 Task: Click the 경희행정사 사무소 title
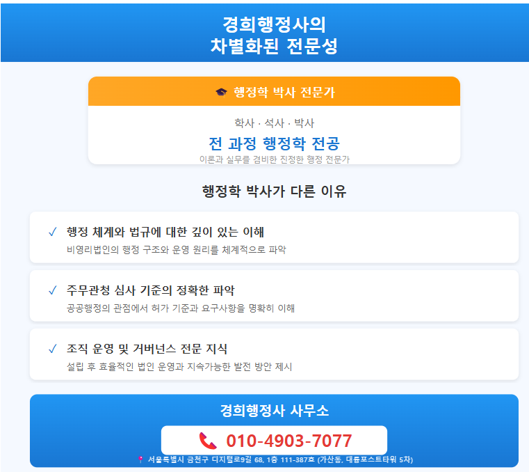click(x=275, y=411)
